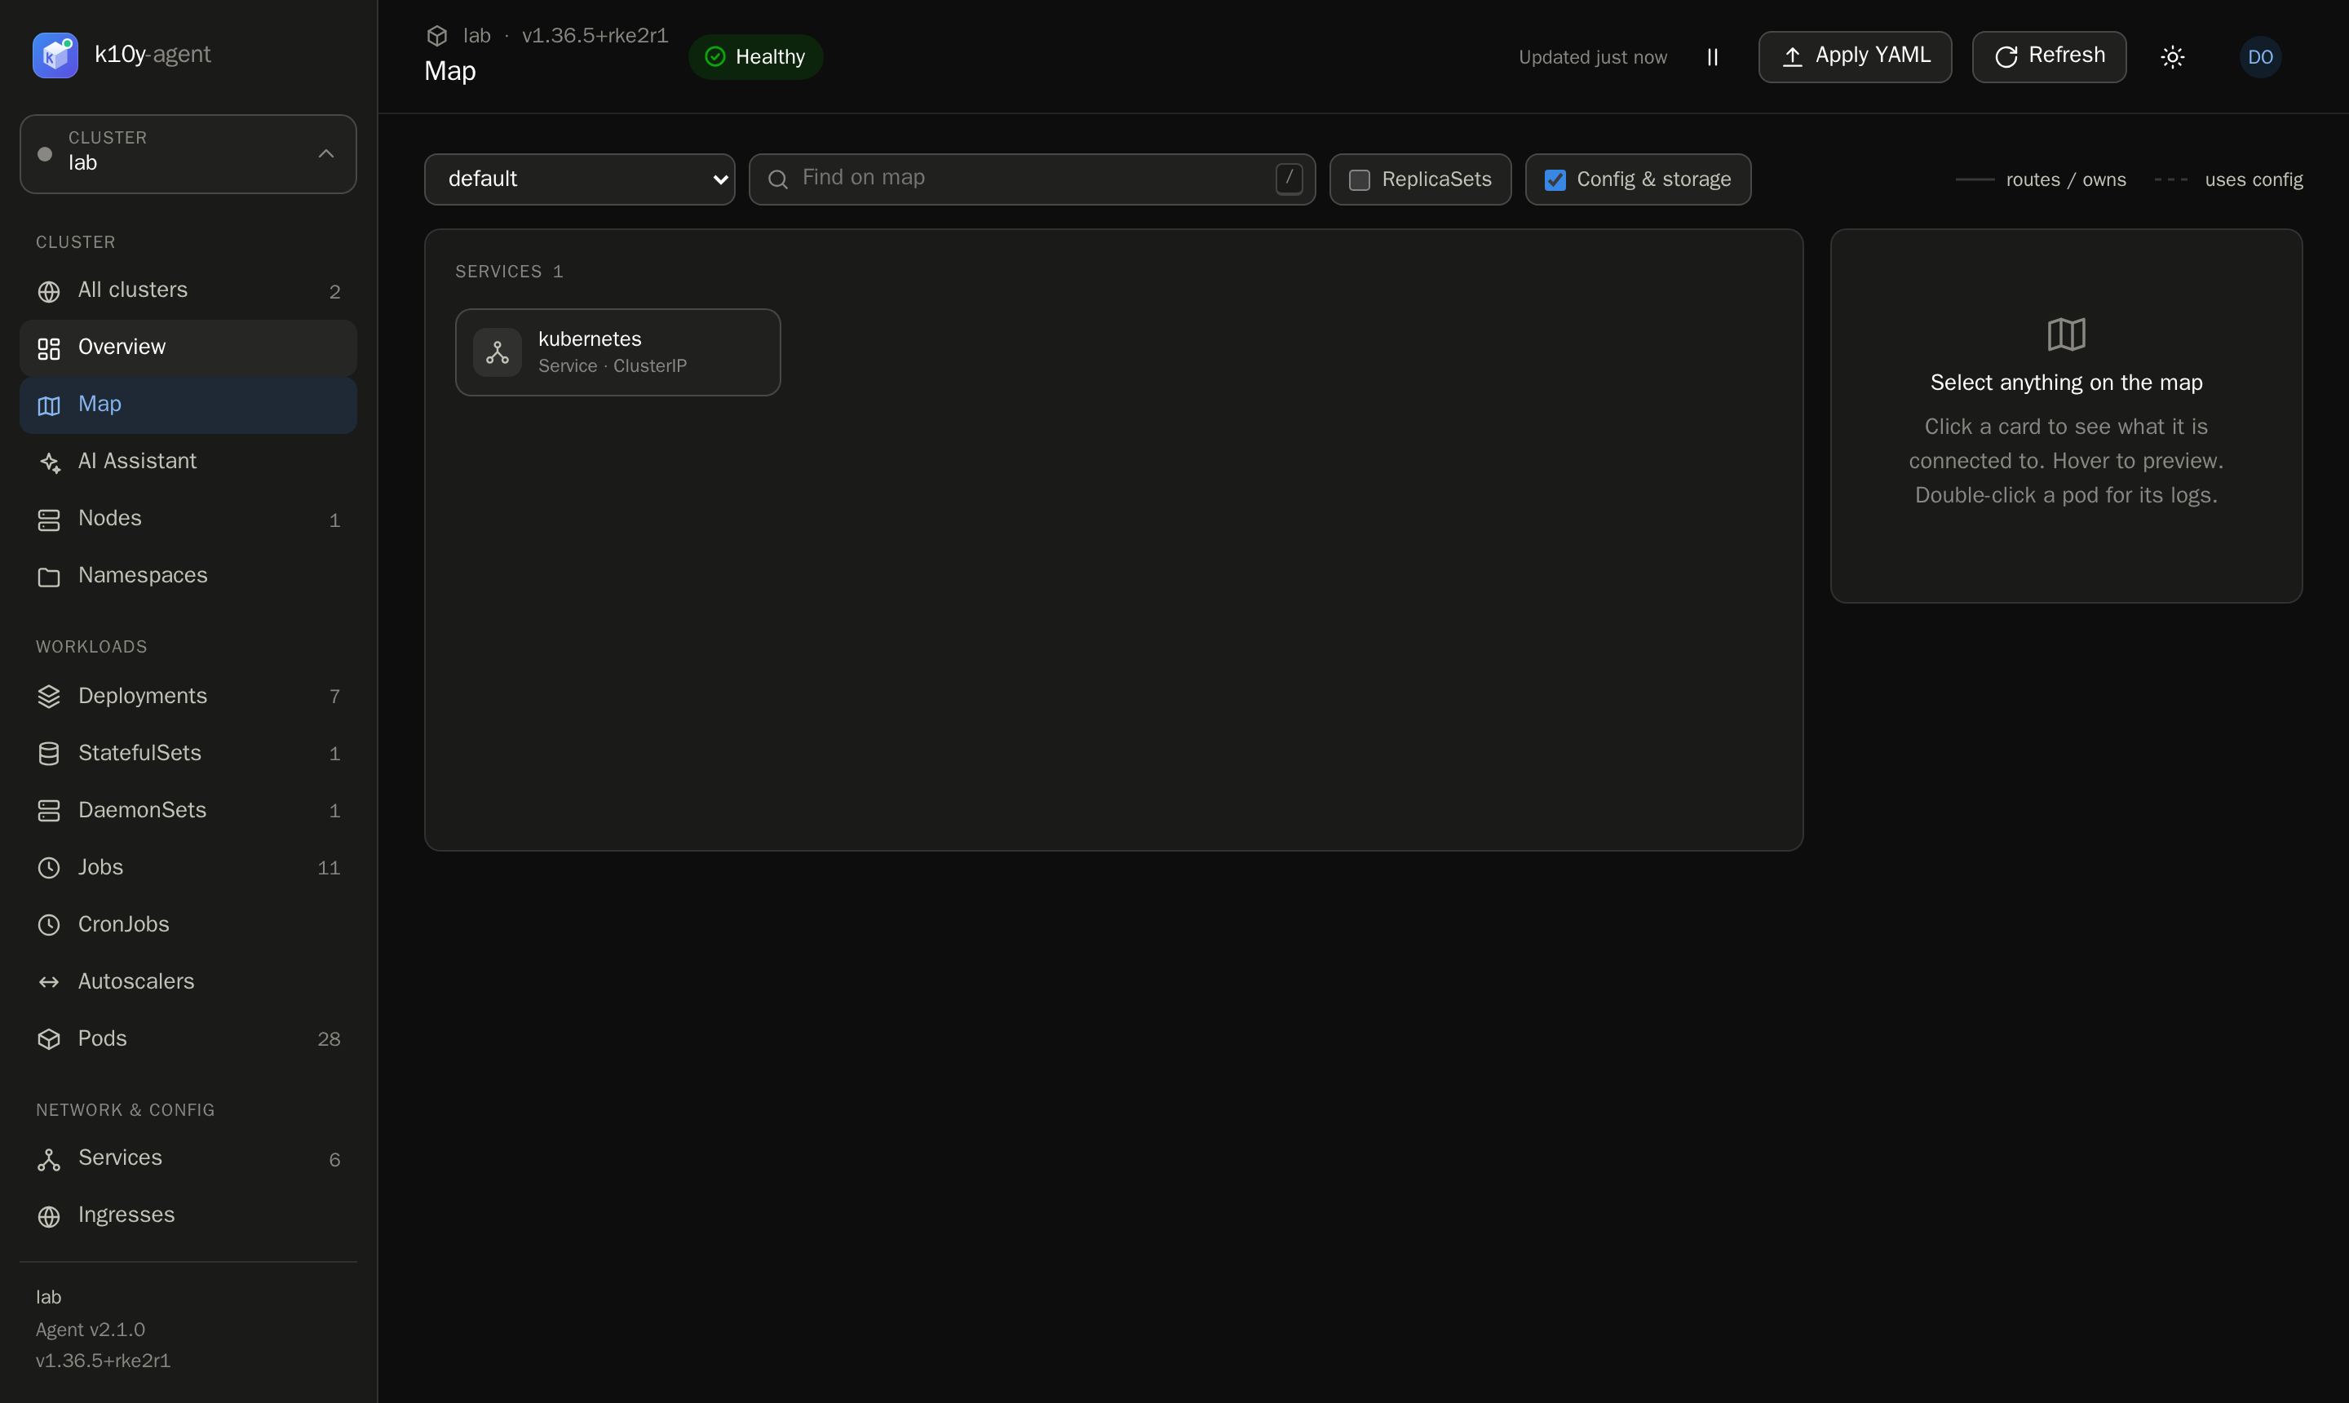Click the k10y-agent logo icon
2349x1403 pixels.
tap(55, 55)
